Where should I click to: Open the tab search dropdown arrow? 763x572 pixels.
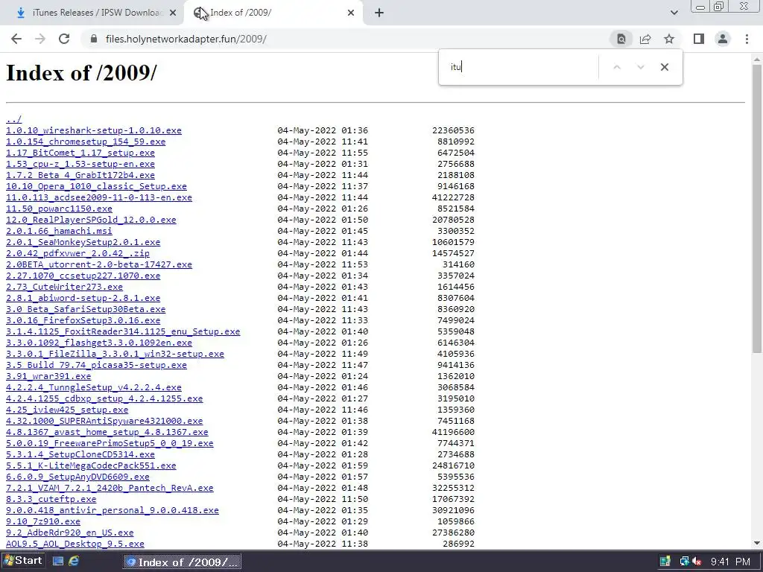pyautogui.click(x=674, y=13)
